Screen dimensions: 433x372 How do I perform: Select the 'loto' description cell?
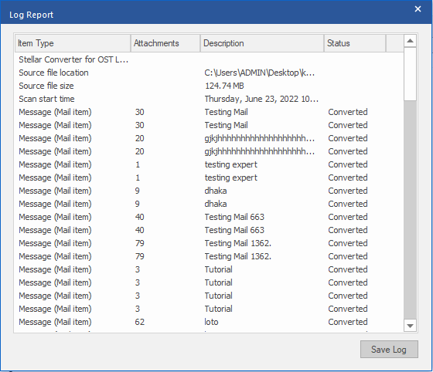(x=211, y=322)
